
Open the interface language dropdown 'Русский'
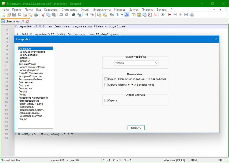(x=136, y=63)
